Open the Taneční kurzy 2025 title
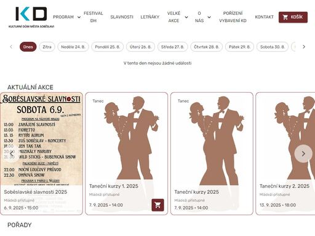The width and height of the screenshot is (315, 236). (196, 192)
